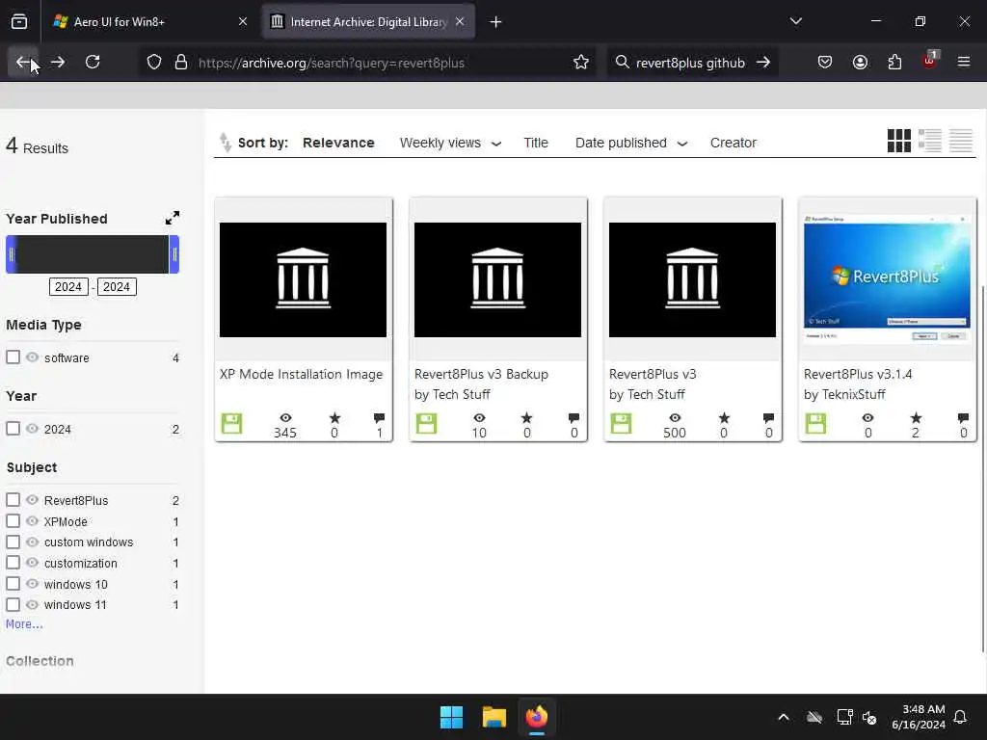Open a new tab with plus button
The width and height of the screenshot is (987, 740).
(x=496, y=22)
